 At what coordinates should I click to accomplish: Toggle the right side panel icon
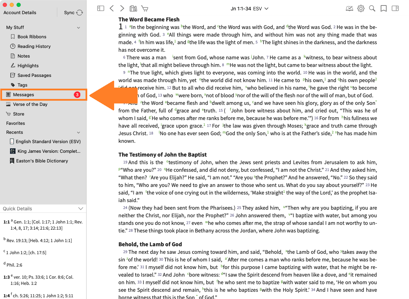(395, 9)
